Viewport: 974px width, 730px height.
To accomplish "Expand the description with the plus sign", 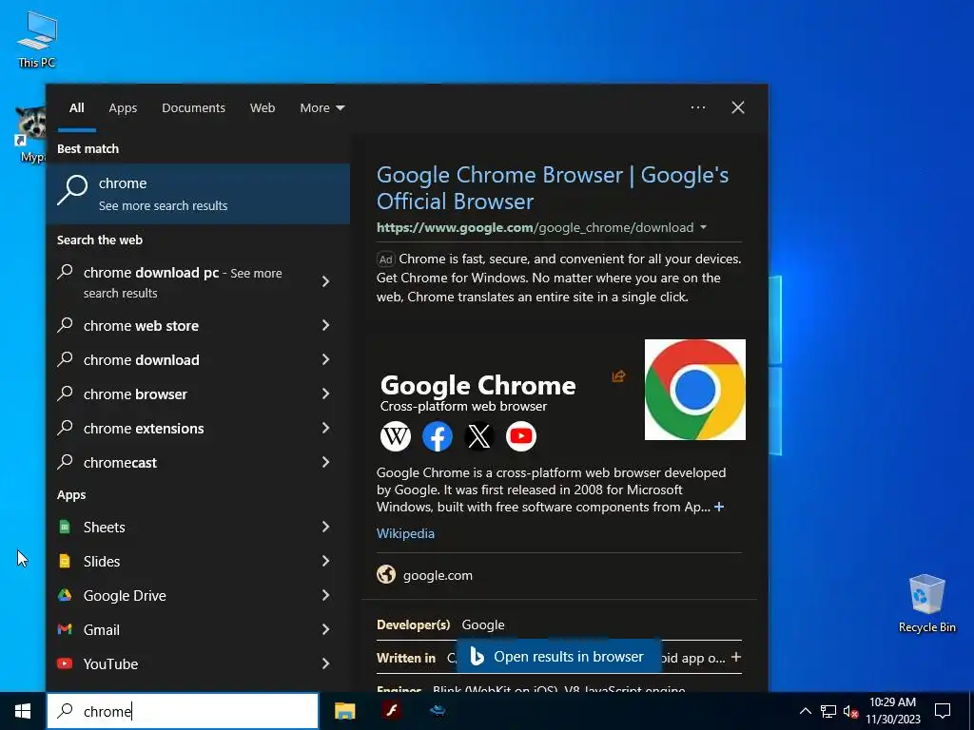I will (719, 508).
